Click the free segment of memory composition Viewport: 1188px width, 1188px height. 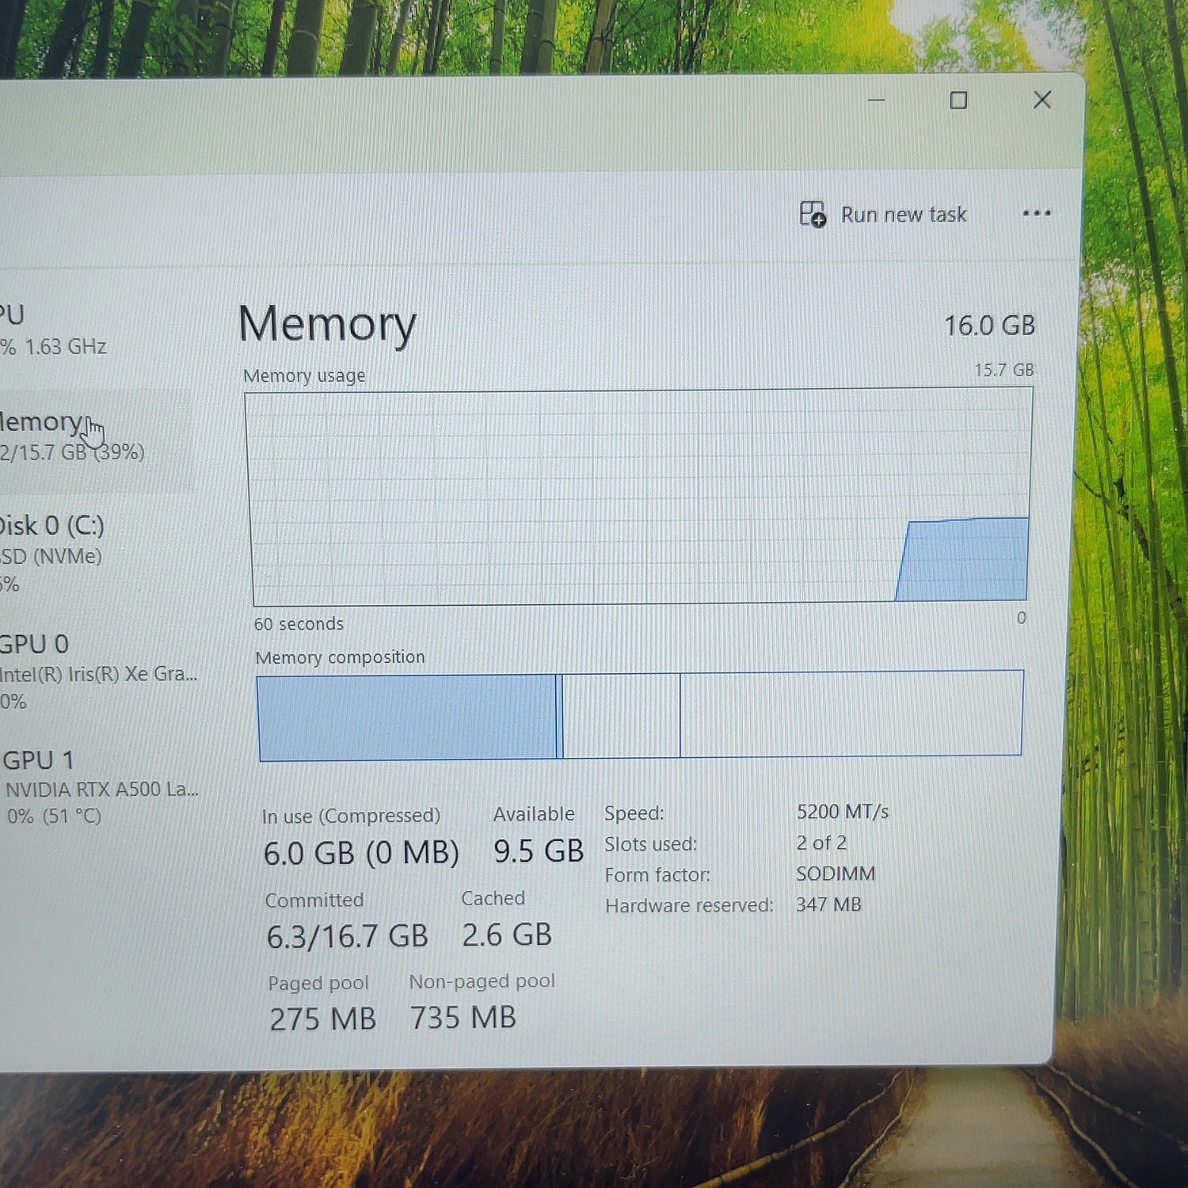pos(851,714)
